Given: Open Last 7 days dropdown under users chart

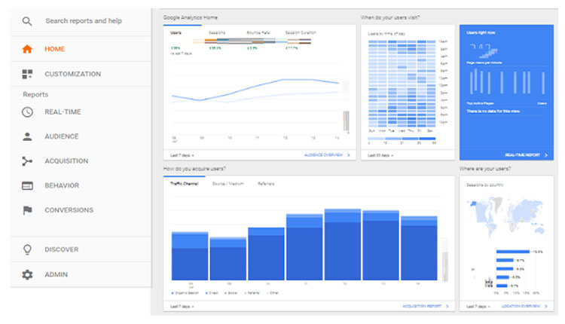Looking at the screenshot, I should (x=182, y=155).
